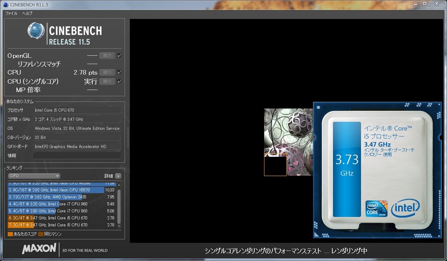The image size is (447, 261).
Task: Click the Intel logo on processor gadget
Action: [405, 208]
